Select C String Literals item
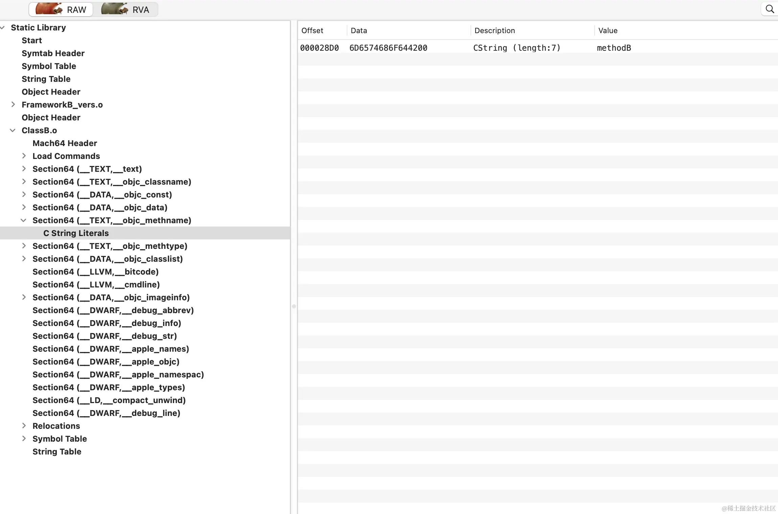 76,233
